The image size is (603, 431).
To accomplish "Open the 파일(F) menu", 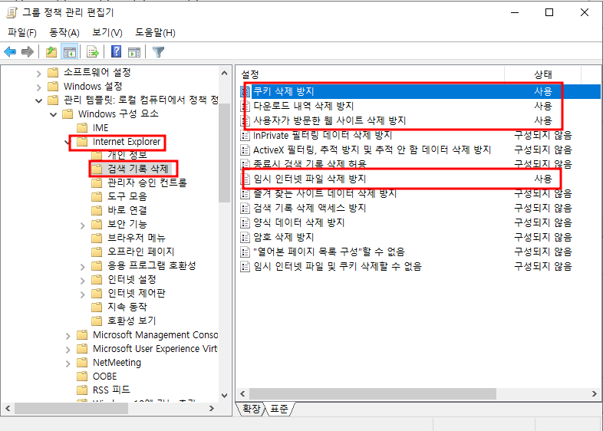I will point(22,33).
